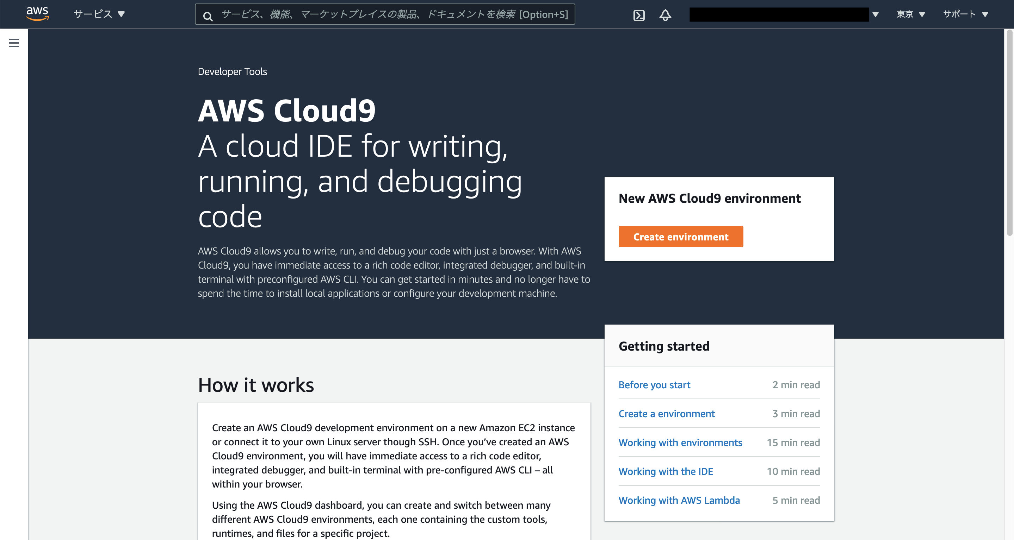
Task: Open the redacted account name dropdown
Action: tap(784, 14)
